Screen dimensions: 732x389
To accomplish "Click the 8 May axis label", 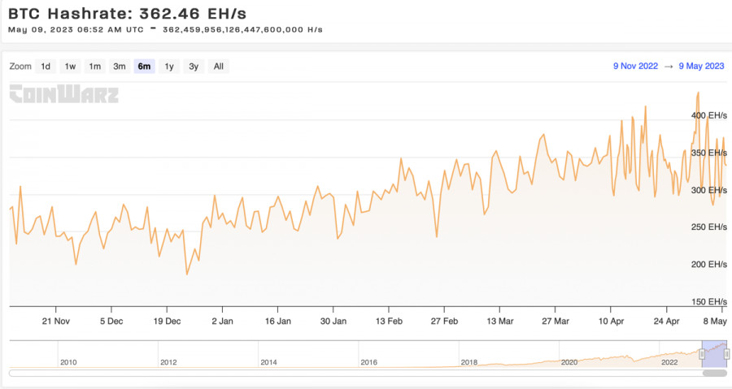I will pyautogui.click(x=715, y=321).
